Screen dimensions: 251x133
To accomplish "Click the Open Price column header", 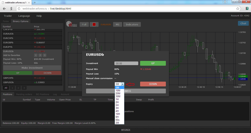I will [x=65, y=100].
